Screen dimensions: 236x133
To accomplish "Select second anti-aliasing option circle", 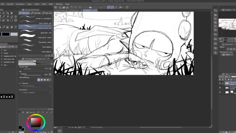I will coord(42,80).
